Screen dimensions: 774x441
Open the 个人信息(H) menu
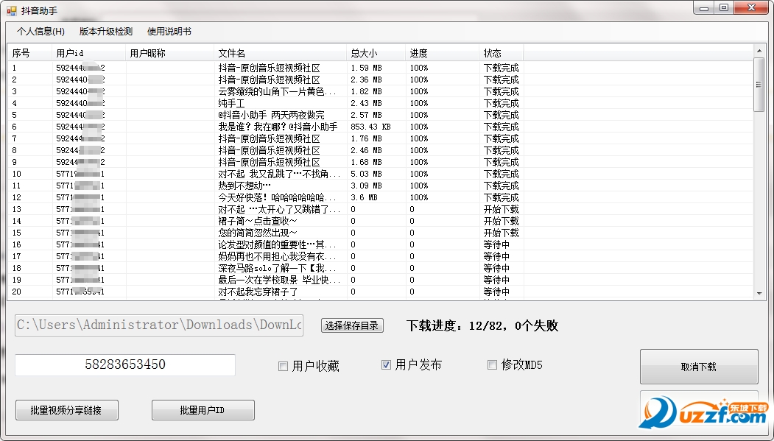[41, 32]
